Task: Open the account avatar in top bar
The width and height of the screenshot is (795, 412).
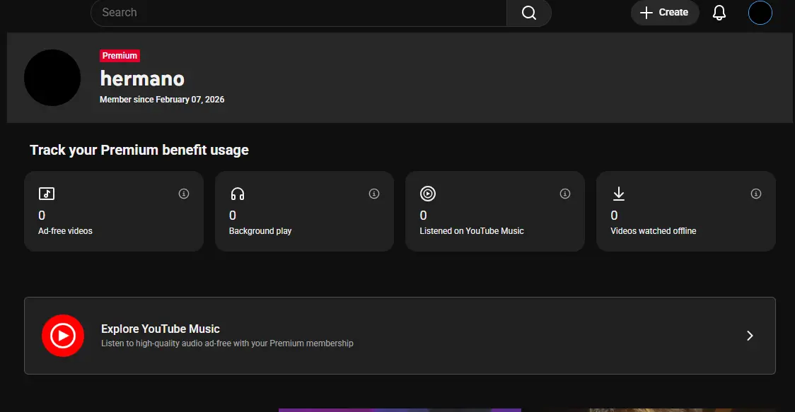Action: [760, 13]
